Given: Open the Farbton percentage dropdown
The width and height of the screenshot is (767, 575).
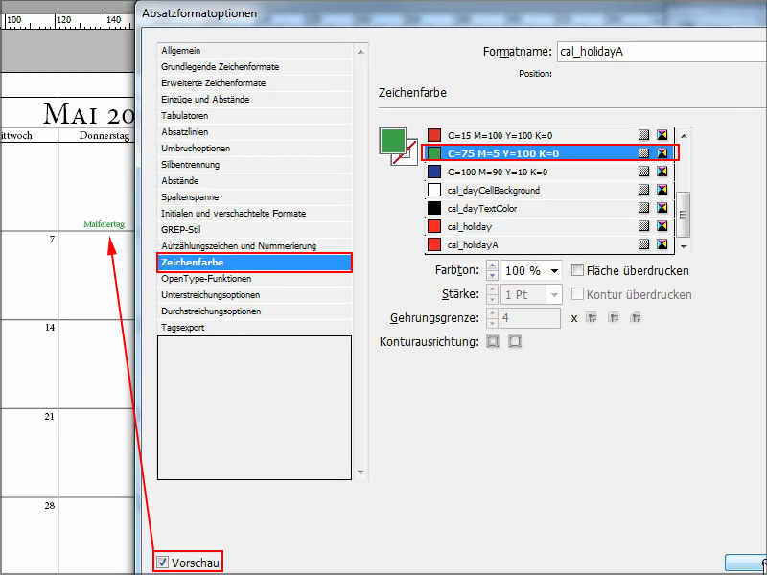Looking at the screenshot, I should point(554,270).
